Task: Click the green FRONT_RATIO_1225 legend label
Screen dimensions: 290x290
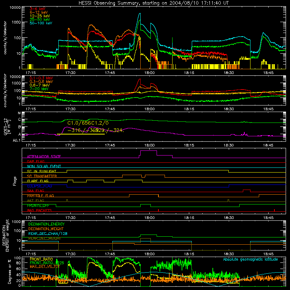Action: coord(47,263)
